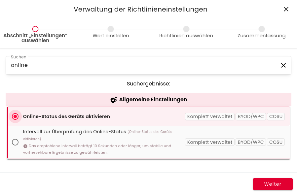
Task: Clear the search field with X icon
Action: pos(283,65)
